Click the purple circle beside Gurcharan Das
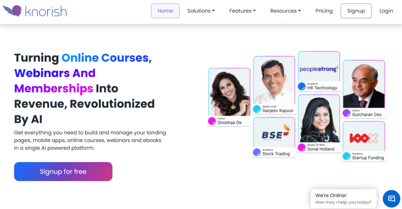The height and width of the screenshot is (209, 402). [346, 113]
